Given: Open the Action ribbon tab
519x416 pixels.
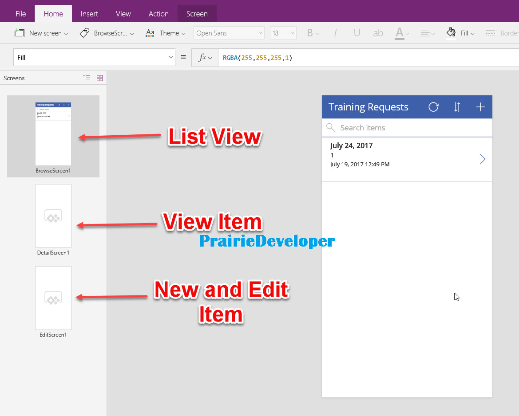Looking at the screenshot, I should (x=158, y=14).
